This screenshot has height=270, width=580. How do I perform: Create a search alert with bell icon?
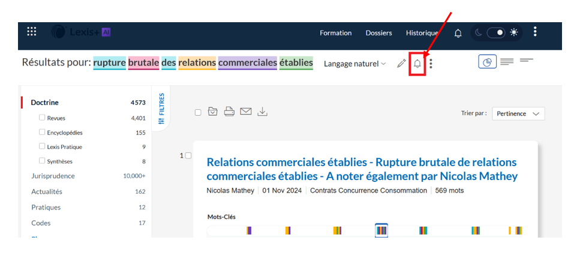pos(417,64)
